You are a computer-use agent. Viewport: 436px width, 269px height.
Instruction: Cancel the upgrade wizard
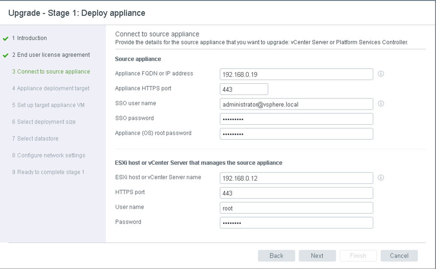pyautogui.click(x=399, y=256)
